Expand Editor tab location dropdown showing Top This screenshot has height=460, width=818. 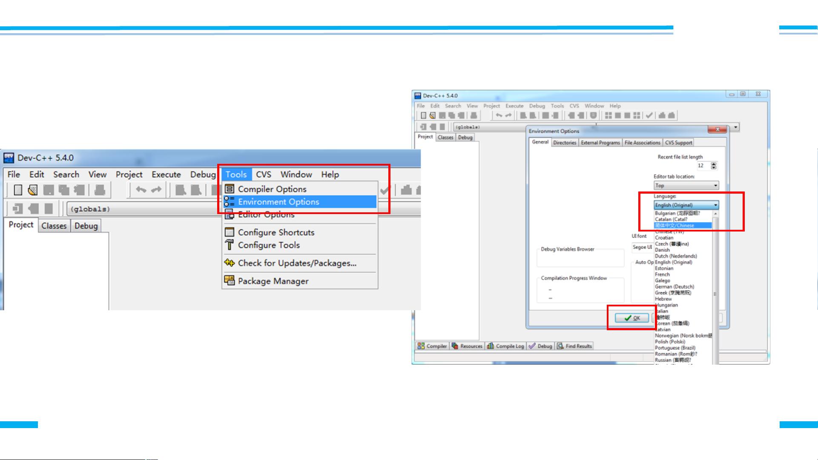(x=686, y=186)
